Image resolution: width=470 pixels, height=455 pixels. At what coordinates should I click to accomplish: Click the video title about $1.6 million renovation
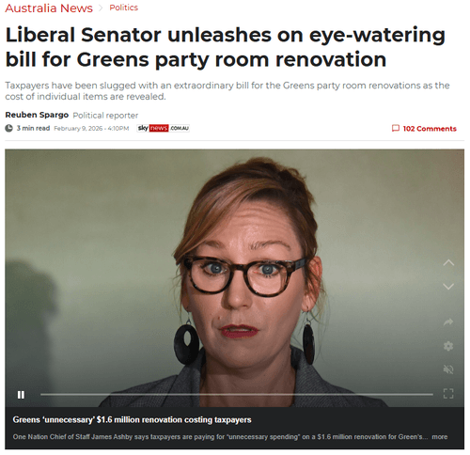(x=132, y=420)
